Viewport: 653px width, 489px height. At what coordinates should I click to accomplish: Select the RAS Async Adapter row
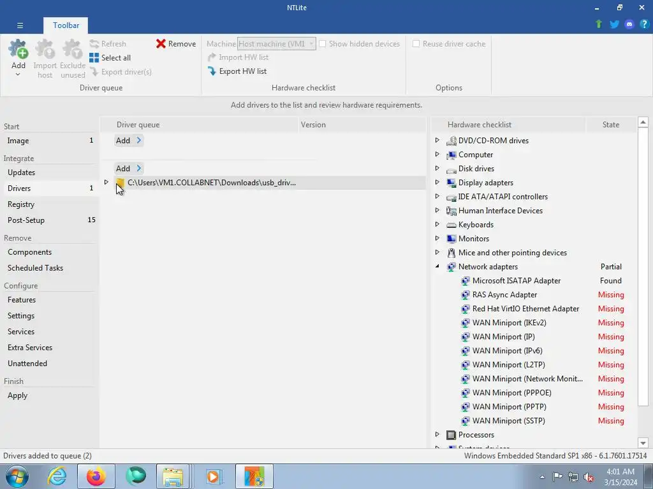pos(534,295)
